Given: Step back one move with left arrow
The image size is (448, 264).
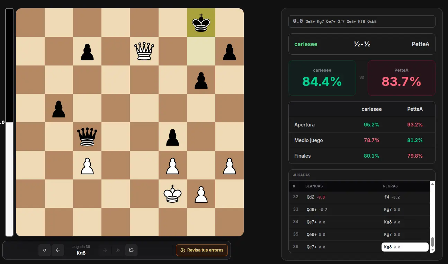Looking at the screenshot, I should pyautogui.click(x=58, y=250).
